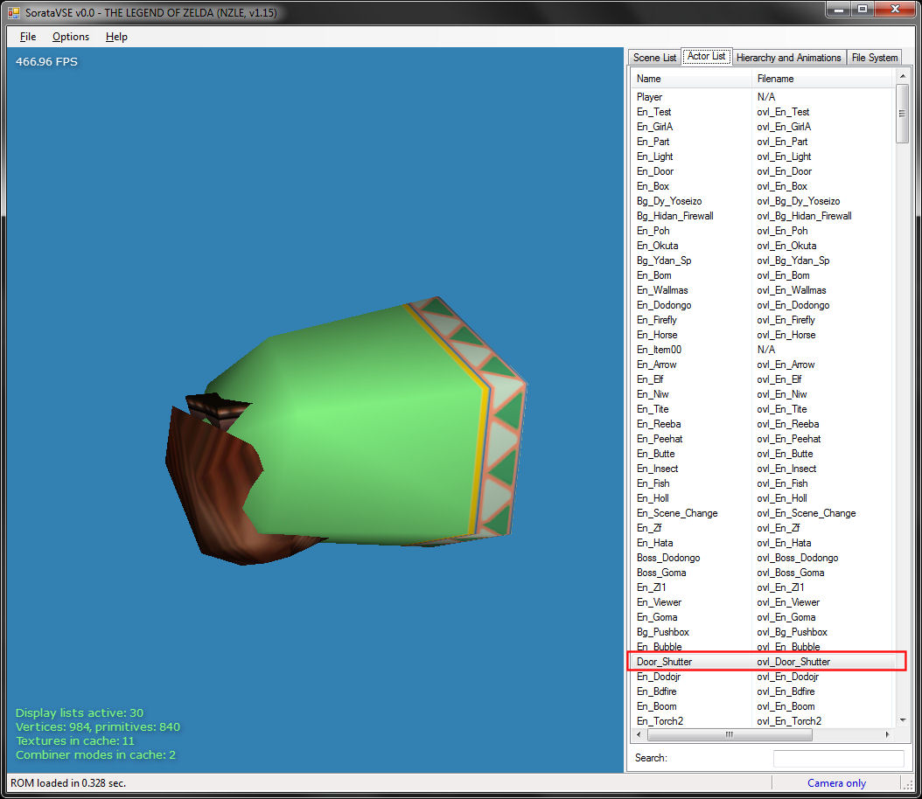The width and height of the screenshot is (922, 799).
Task: Select the En_Bdfire actor row
Action: [x=764, y=692]
